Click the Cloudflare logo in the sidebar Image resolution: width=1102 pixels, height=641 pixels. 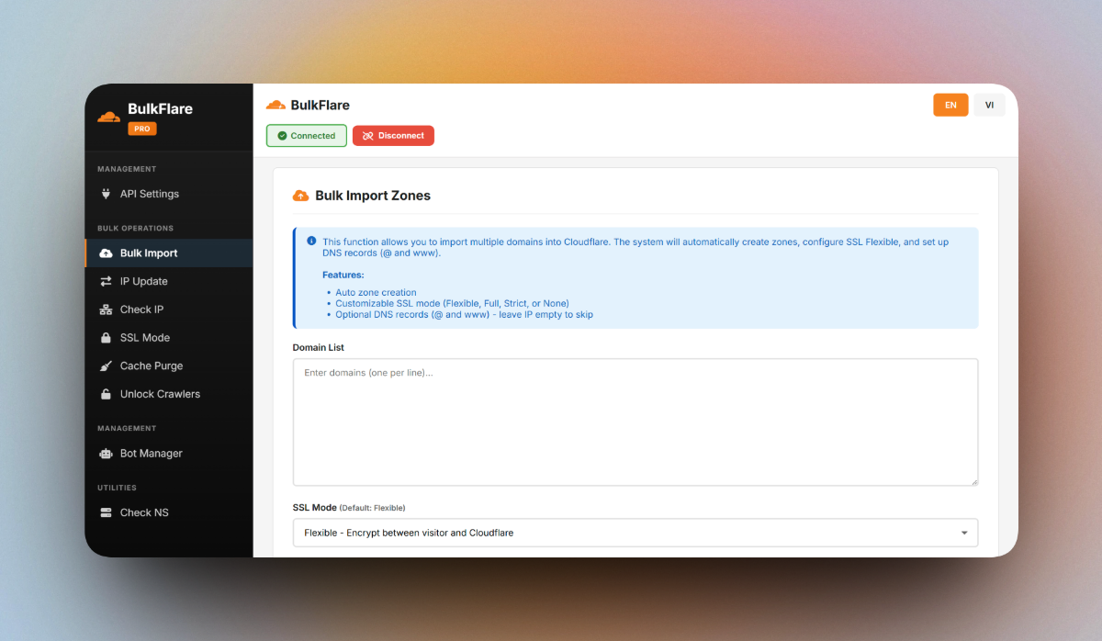tap(109, 117)
